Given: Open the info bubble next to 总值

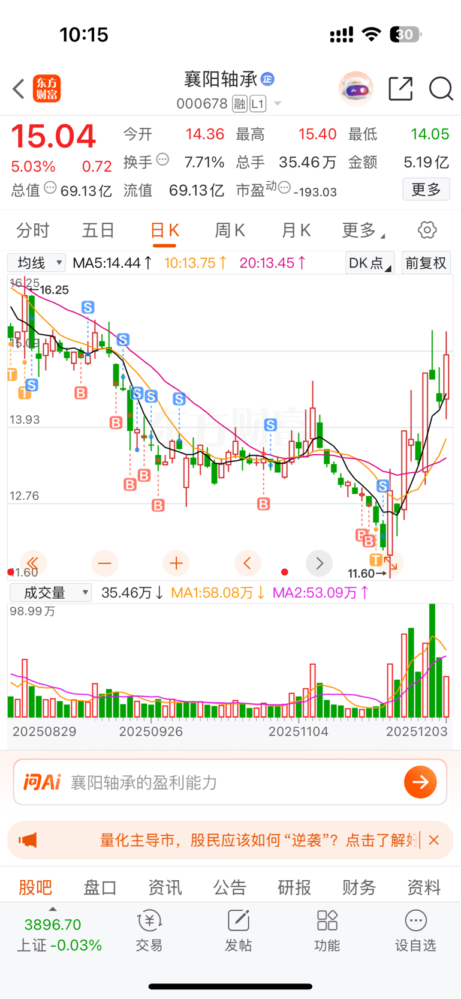Looking at the screenshot, I should pyautogui.click(x=50, y=188).
